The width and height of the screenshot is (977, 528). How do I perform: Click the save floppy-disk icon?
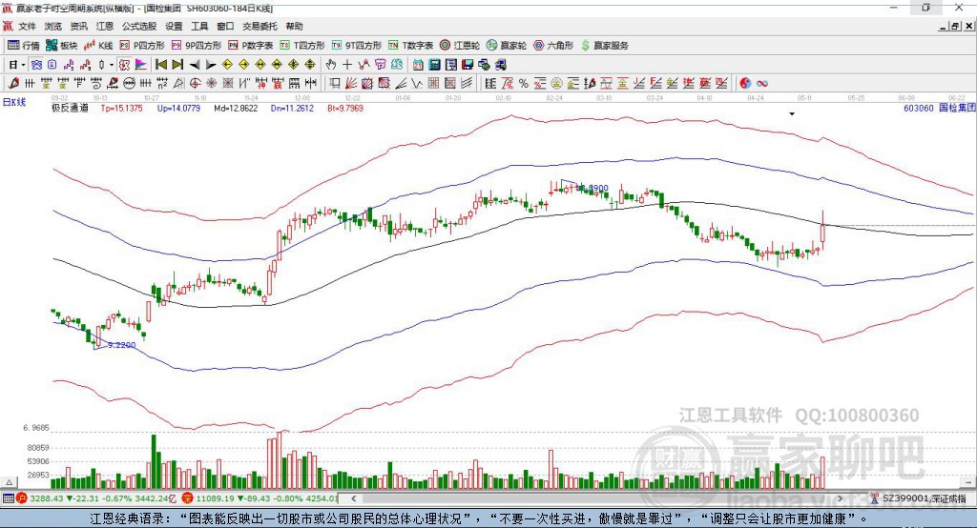pyautogui.click(x=468, y=65)
